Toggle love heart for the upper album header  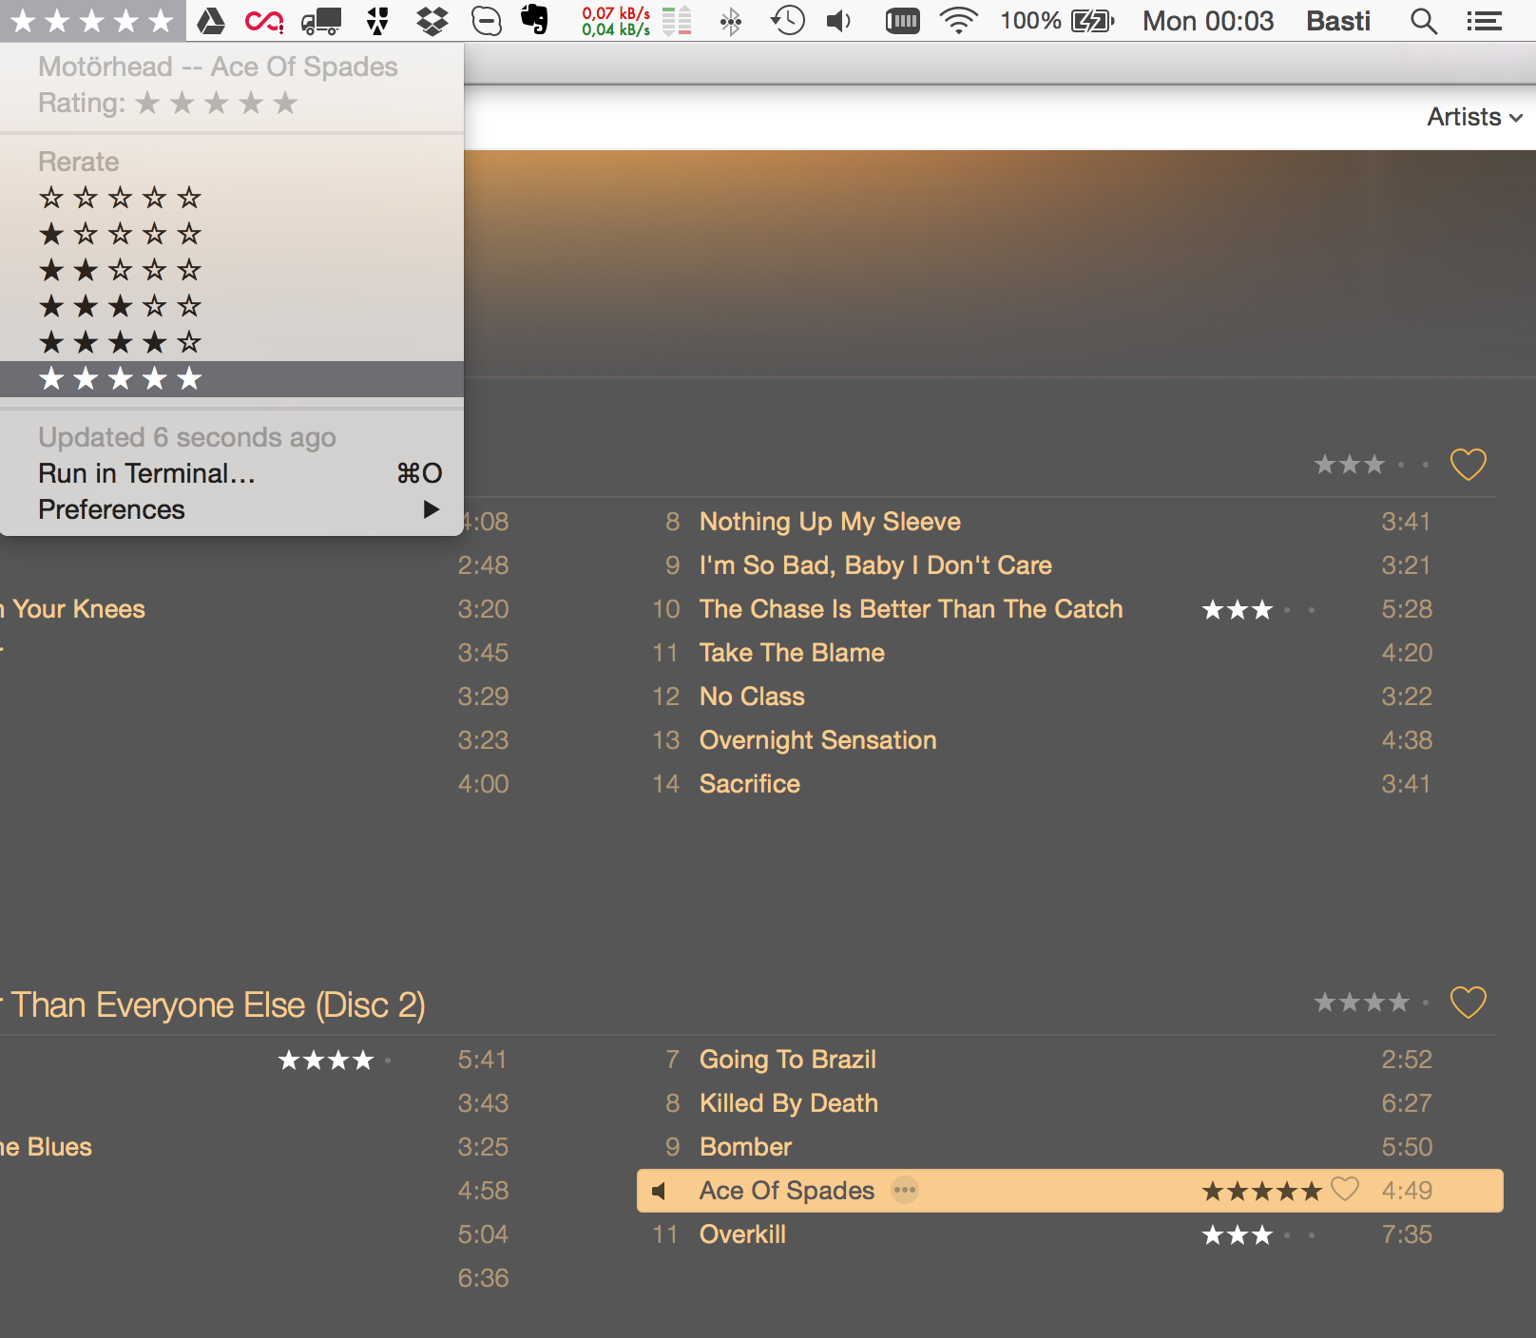pos(1468,465)
